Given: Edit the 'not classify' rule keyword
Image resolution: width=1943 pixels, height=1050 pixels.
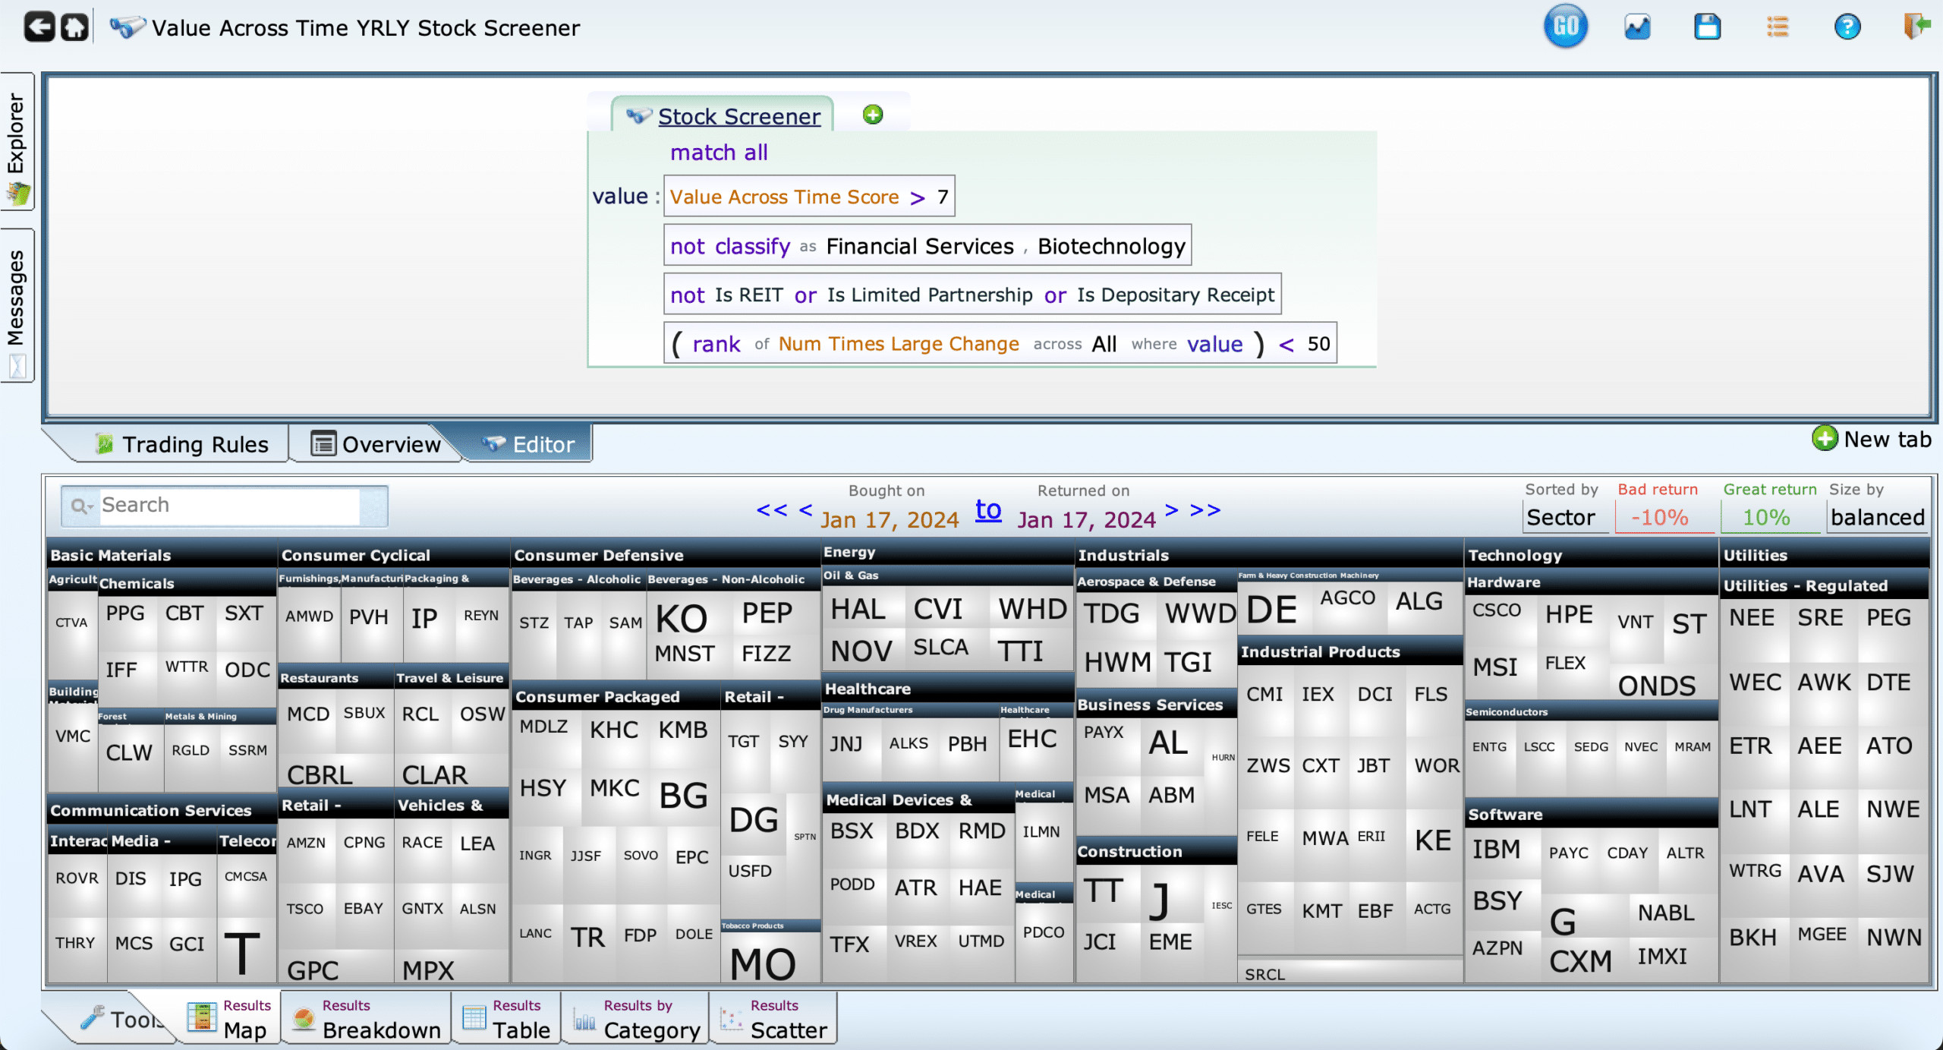Looking at the screenshot, I should click(730, 246).
